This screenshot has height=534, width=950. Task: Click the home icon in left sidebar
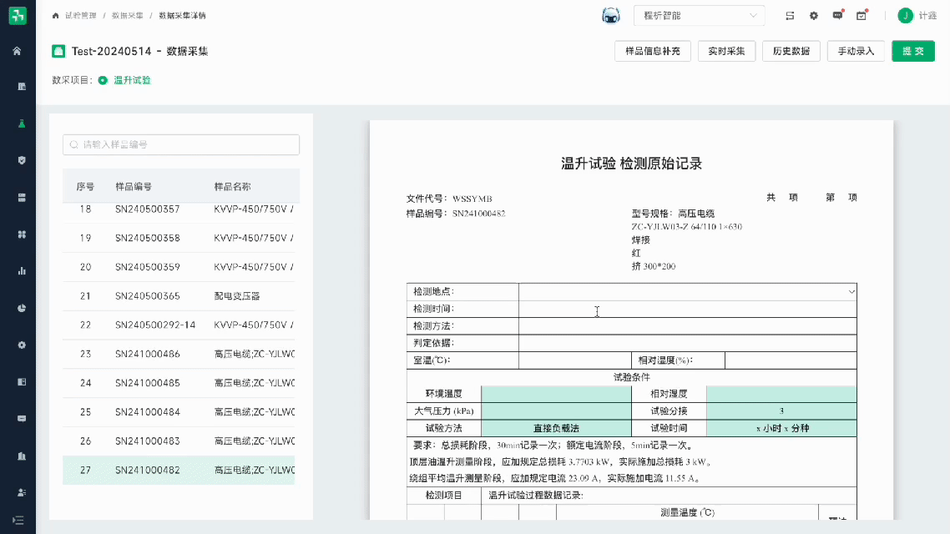[18, 51]
